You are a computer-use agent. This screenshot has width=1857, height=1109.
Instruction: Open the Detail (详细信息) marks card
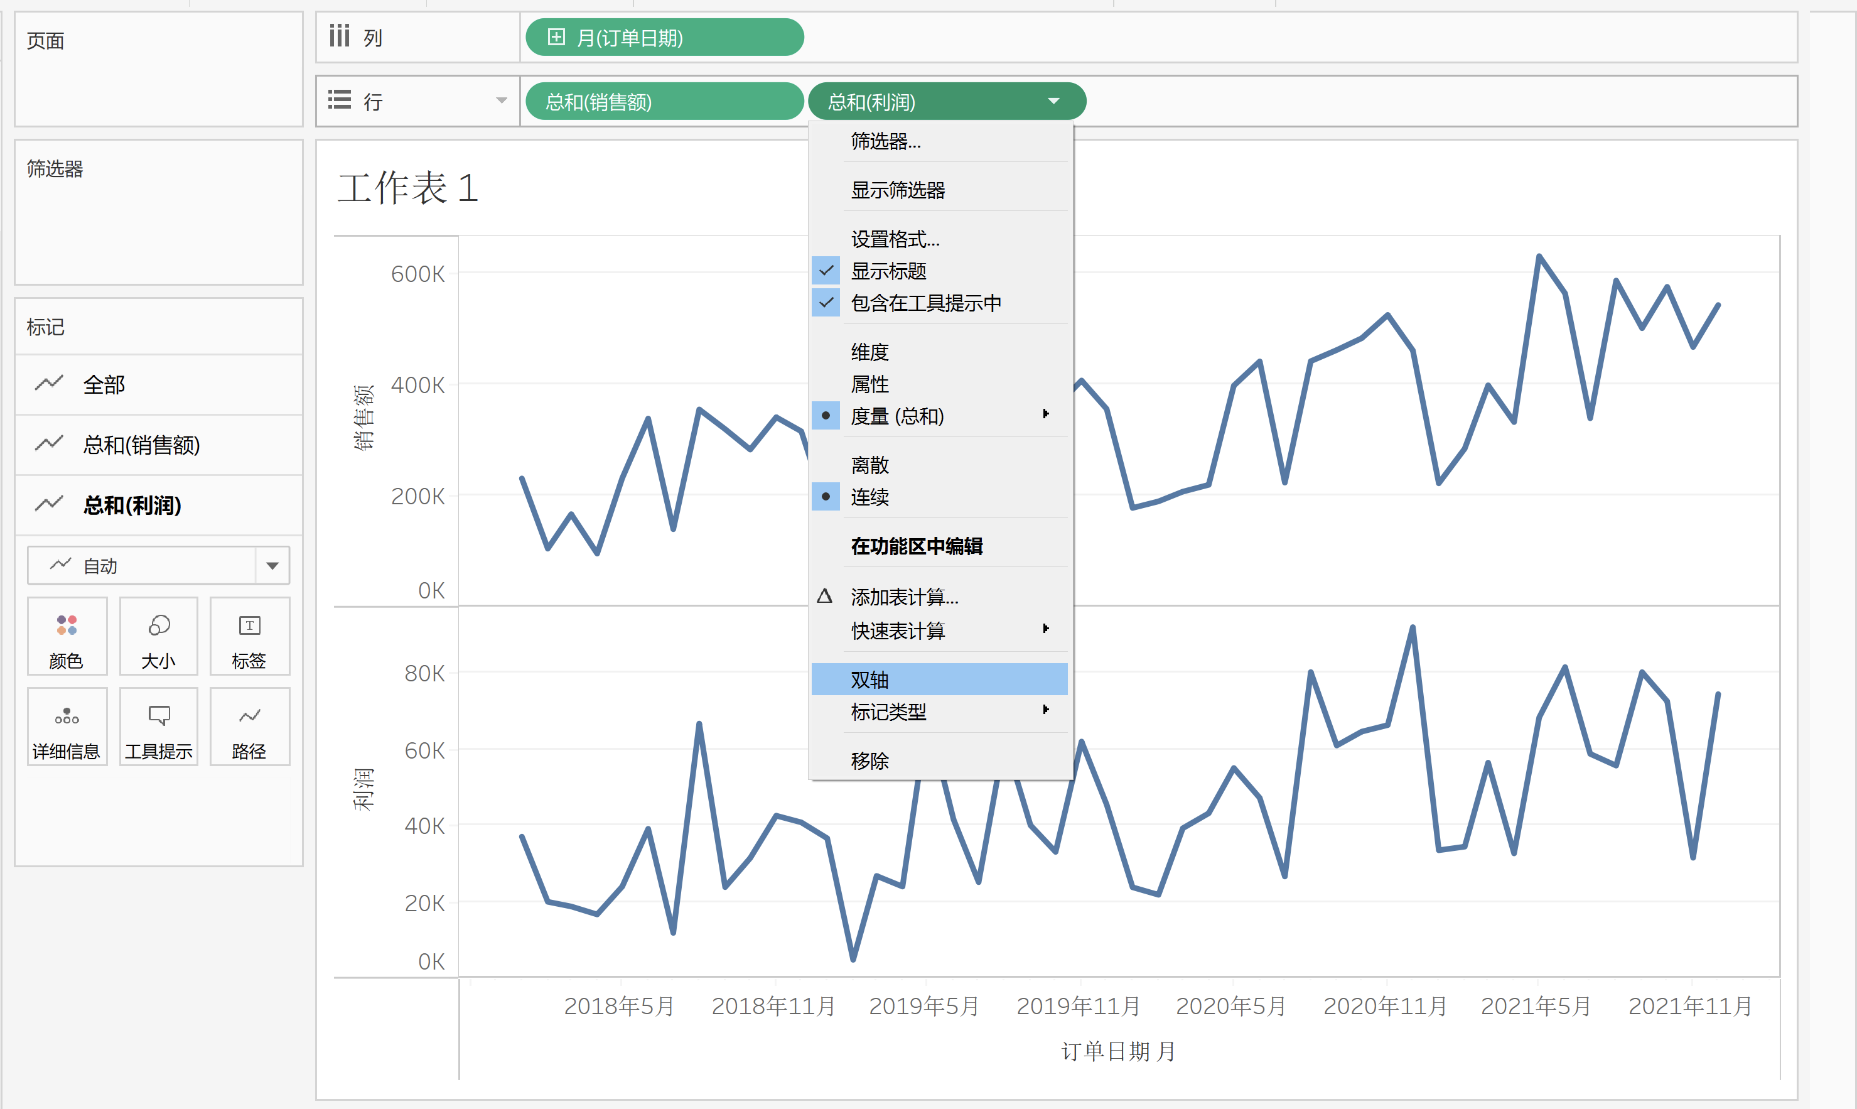coord(67,727)
